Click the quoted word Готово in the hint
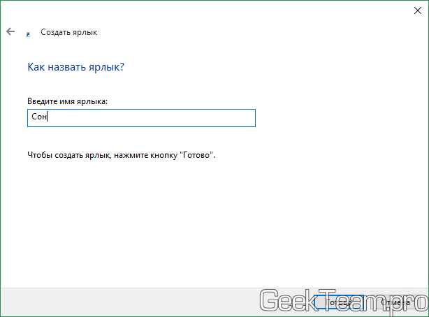 coord(197,154)
